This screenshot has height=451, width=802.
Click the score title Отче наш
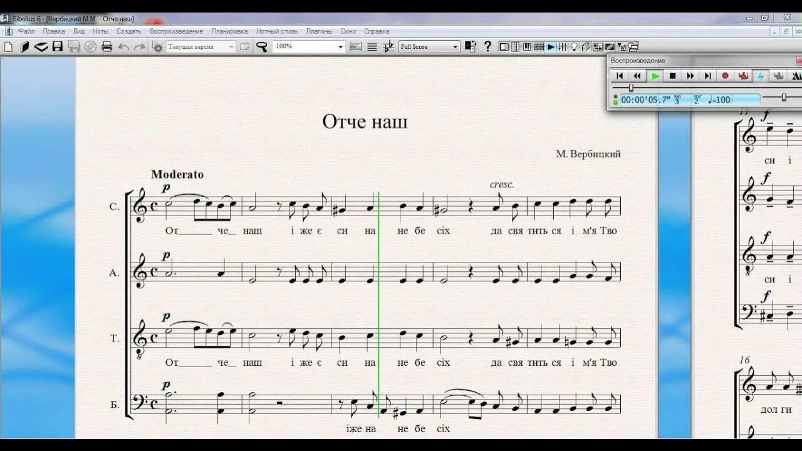coord(365,122)
